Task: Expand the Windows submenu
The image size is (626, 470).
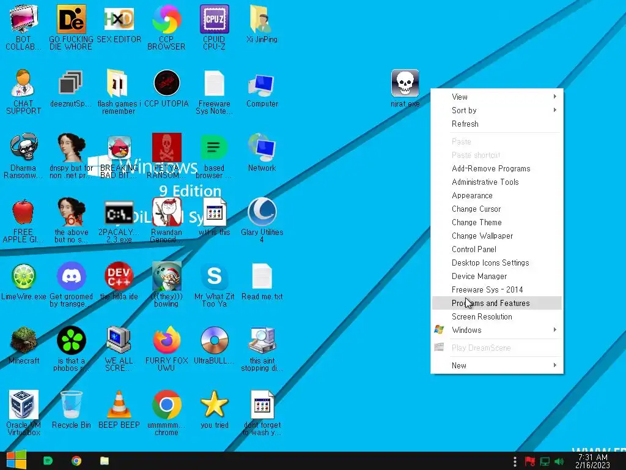Action: [496, 330]
